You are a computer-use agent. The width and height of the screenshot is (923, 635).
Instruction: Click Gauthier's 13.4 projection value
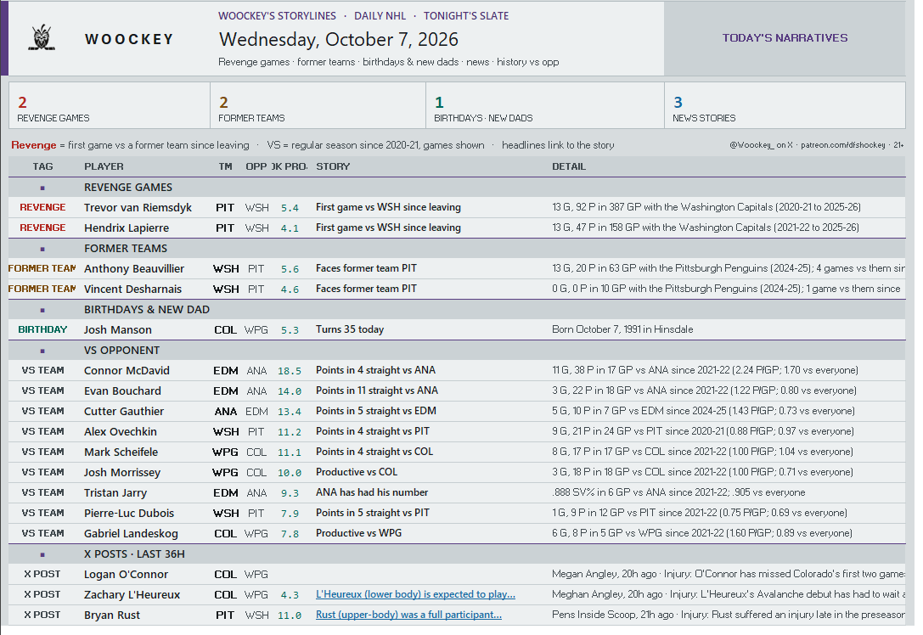tap(290, 412)
